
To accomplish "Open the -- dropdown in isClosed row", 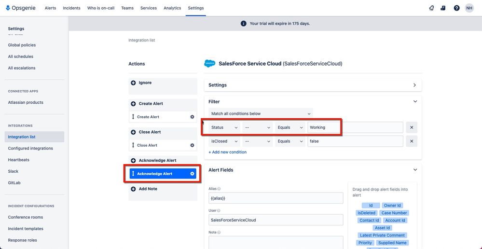I will 257,141.
